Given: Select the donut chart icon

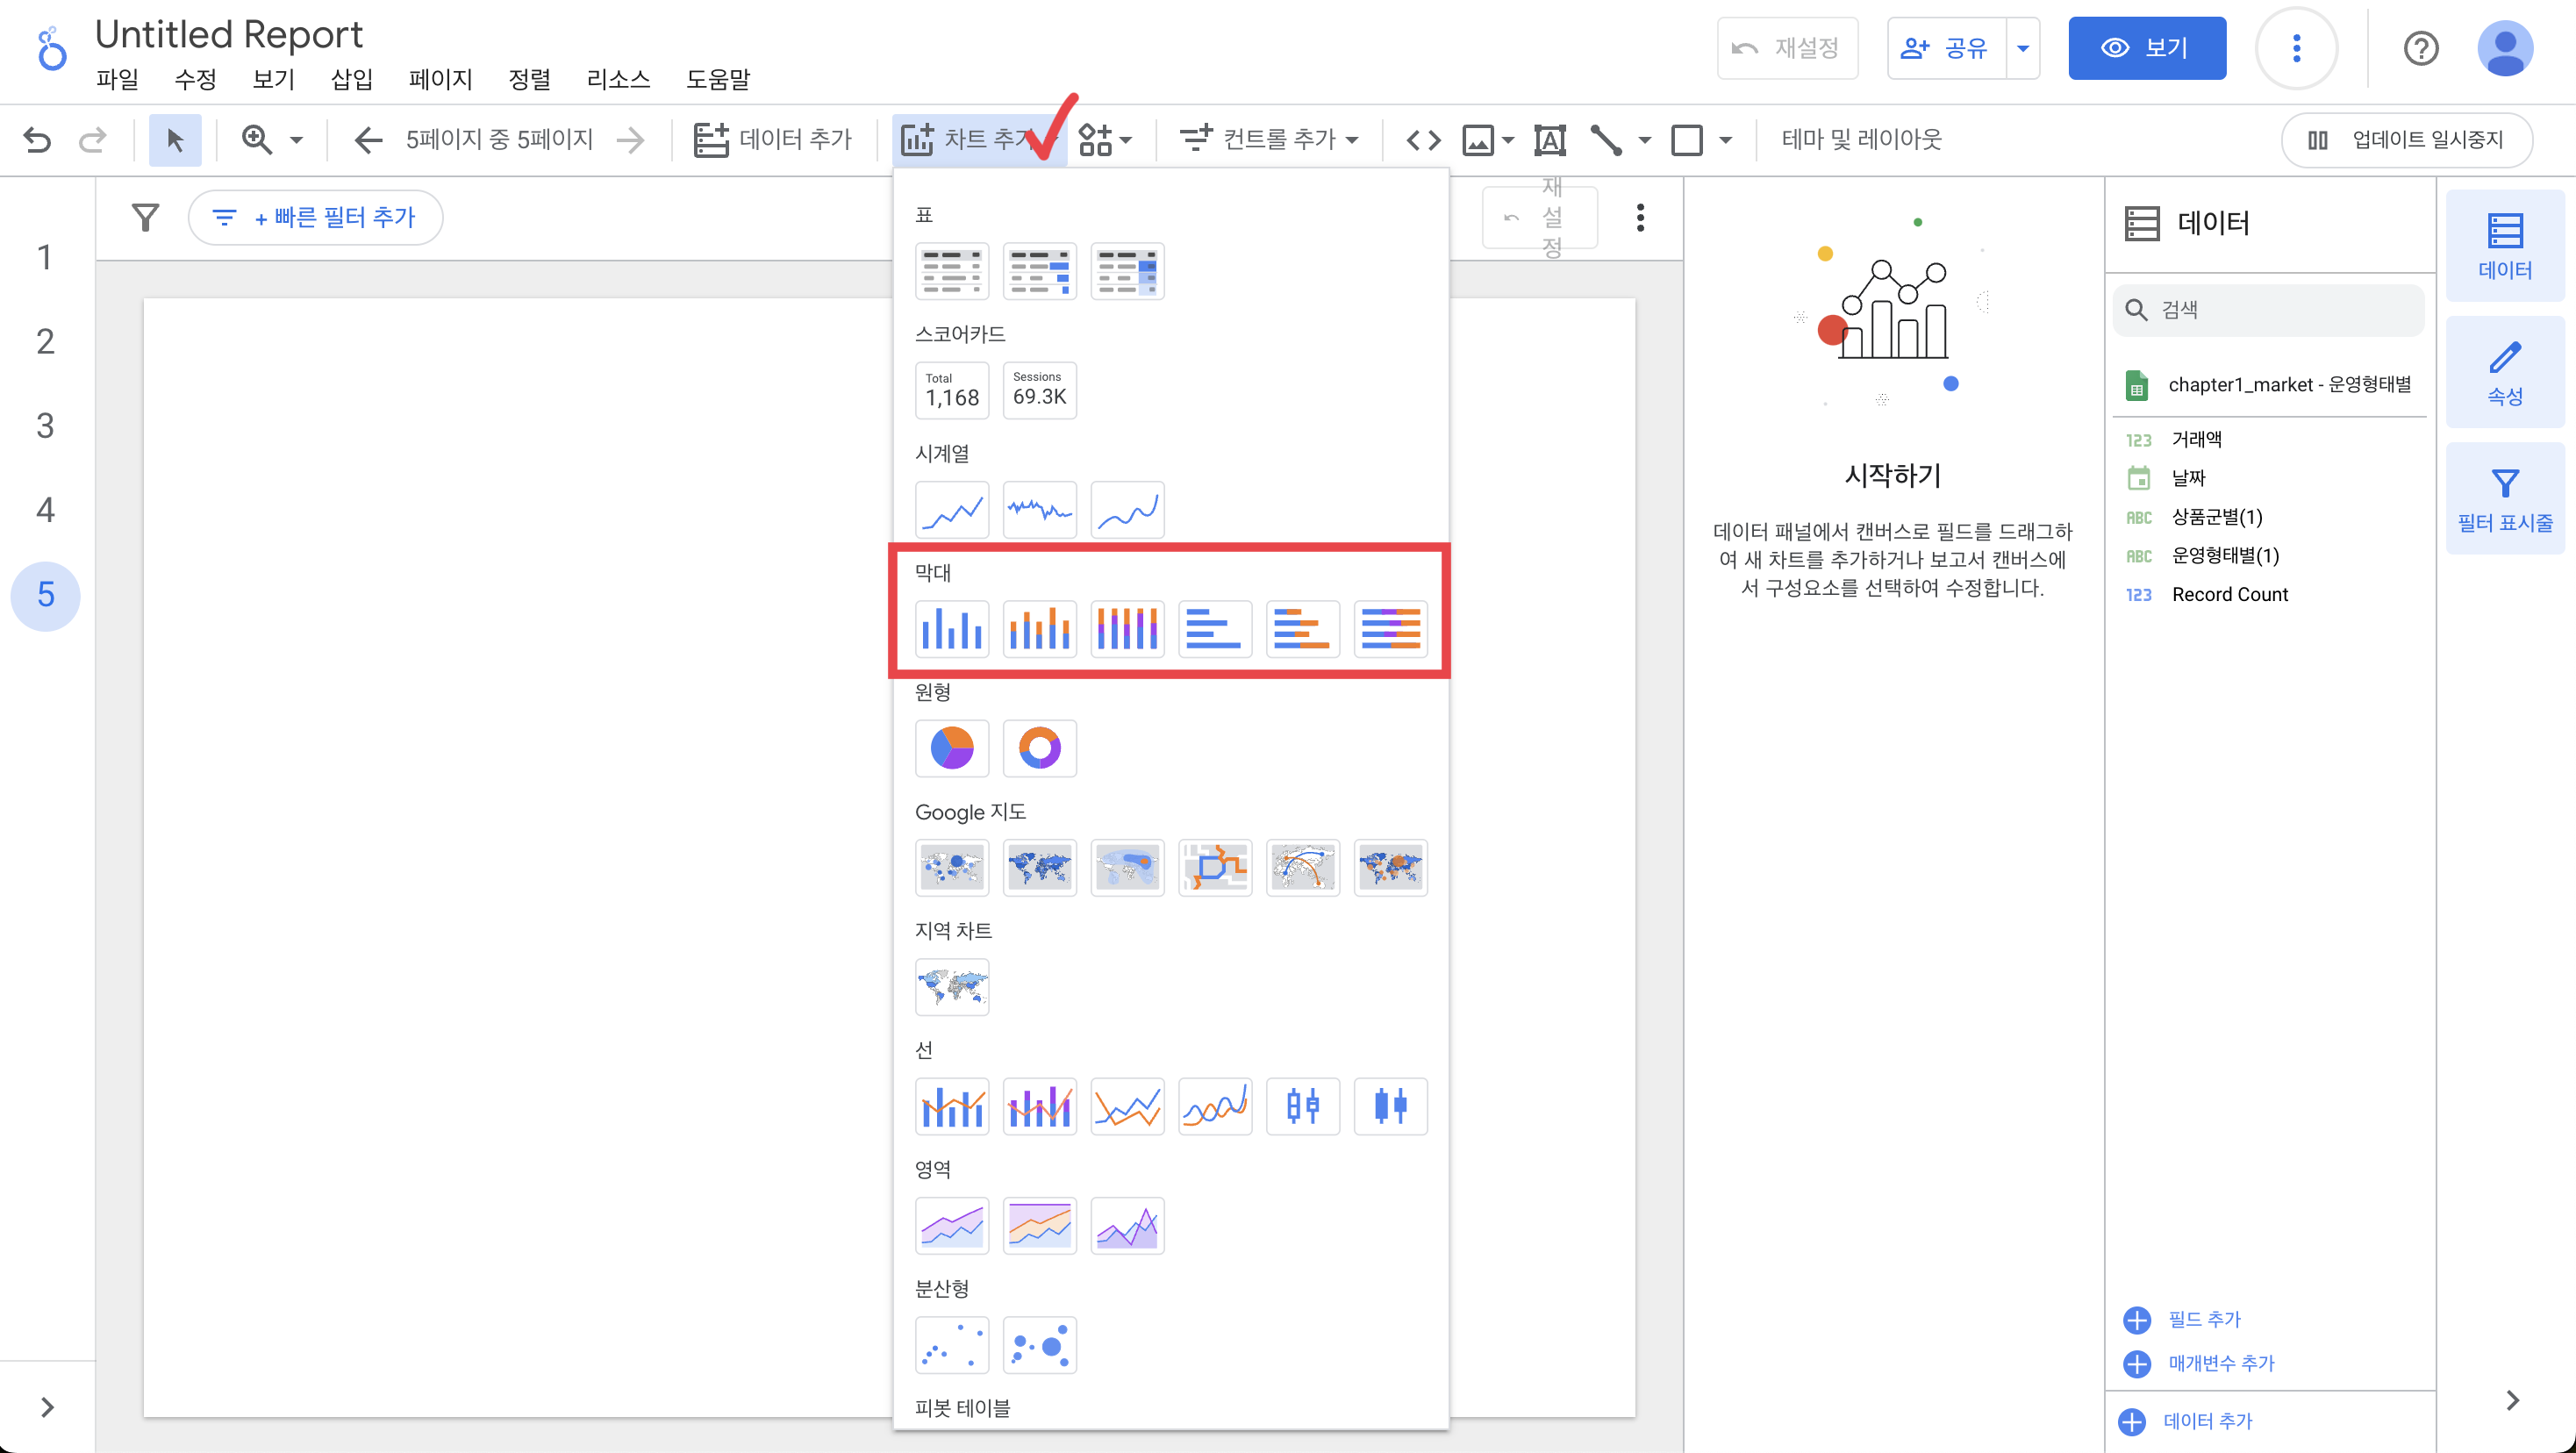Looking at the screenshot, I should (1039, 748).
